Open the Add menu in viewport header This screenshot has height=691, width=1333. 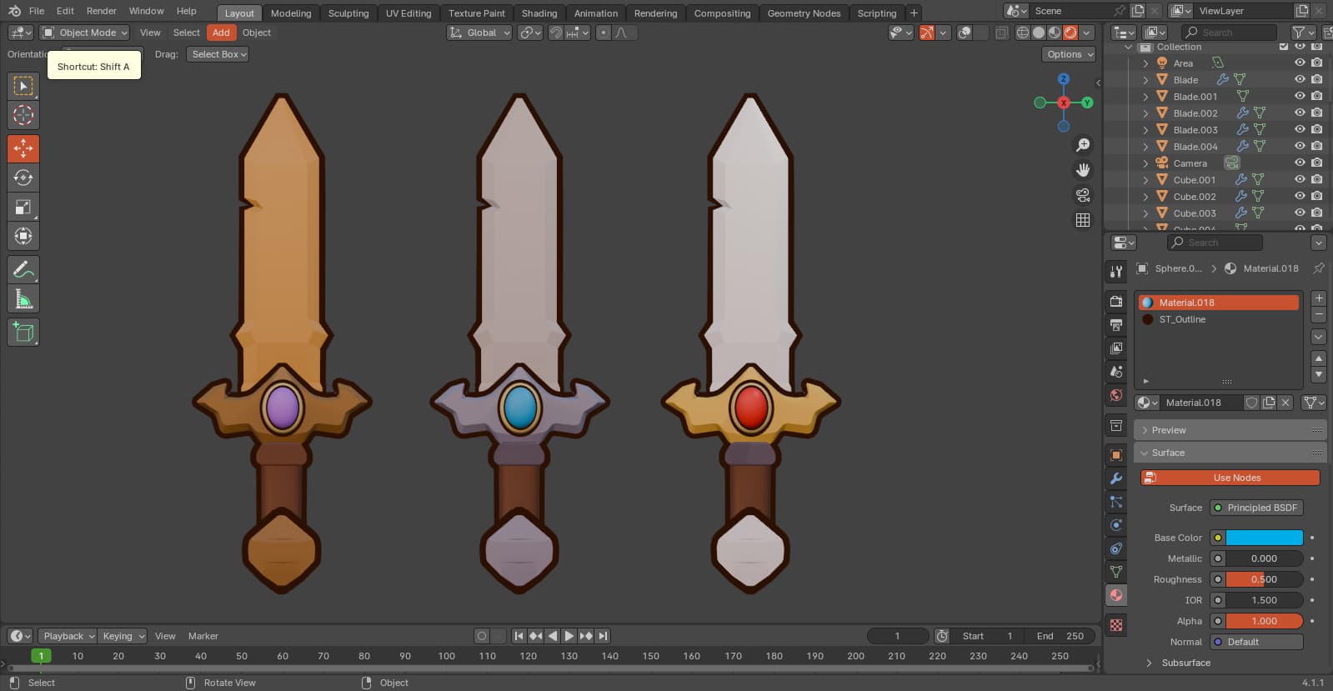pos(221,33)
